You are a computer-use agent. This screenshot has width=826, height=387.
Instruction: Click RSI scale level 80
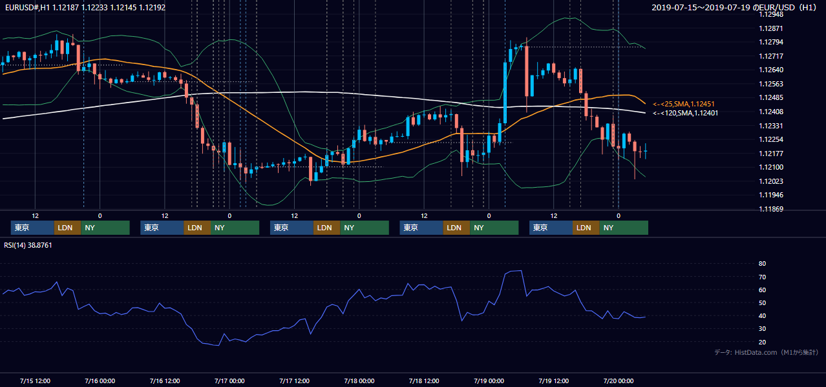[763, 264]
